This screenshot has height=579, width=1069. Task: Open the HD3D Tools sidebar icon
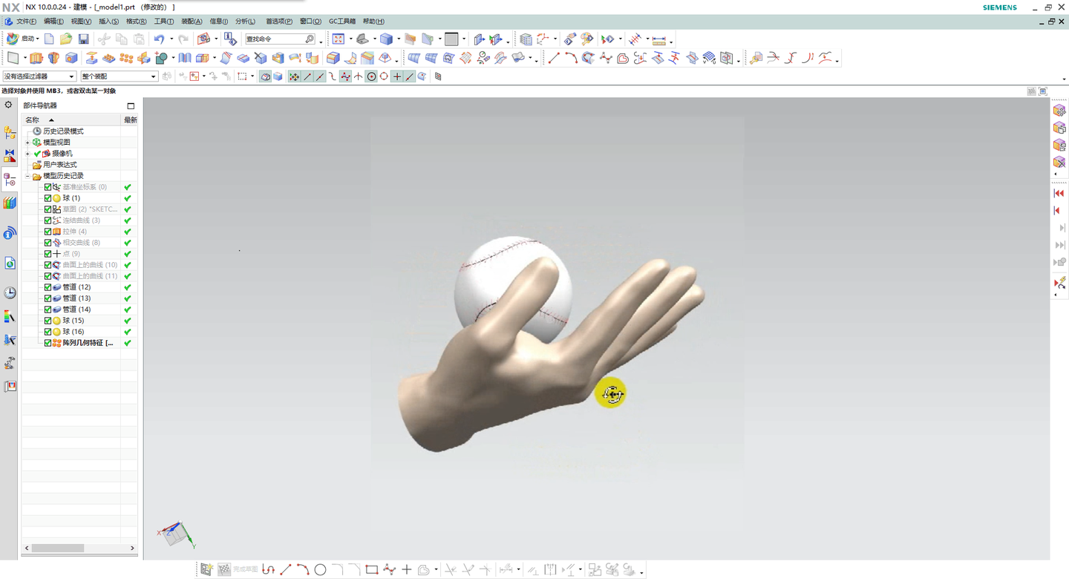pyautogui.click(x=10, y=233)
